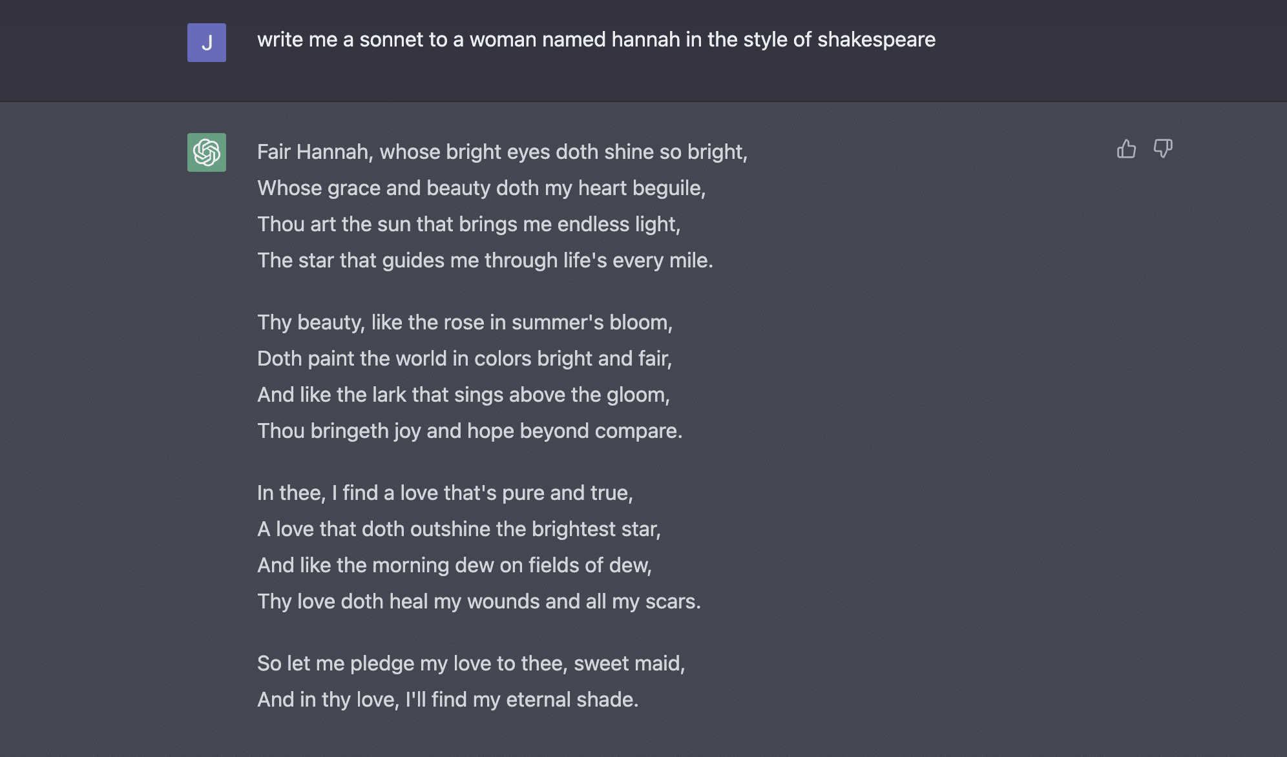Click the user prompt about a sonnet for Hannah
The width and height of the screenshot is (1287, 757).
(596, 39)
